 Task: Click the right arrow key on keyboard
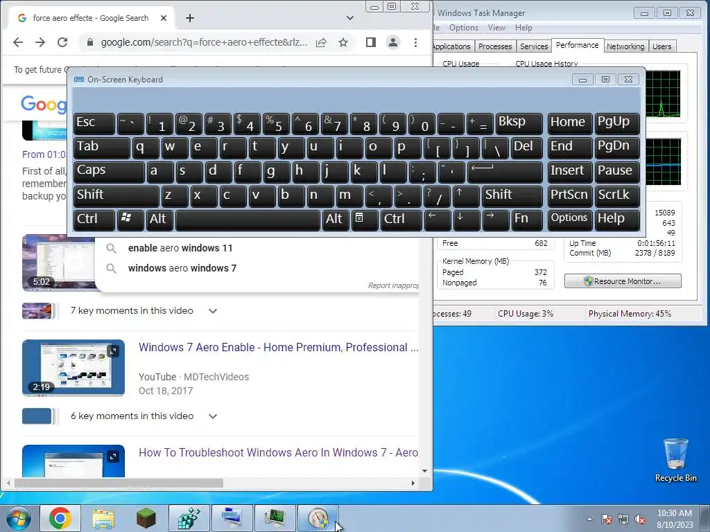495,220
